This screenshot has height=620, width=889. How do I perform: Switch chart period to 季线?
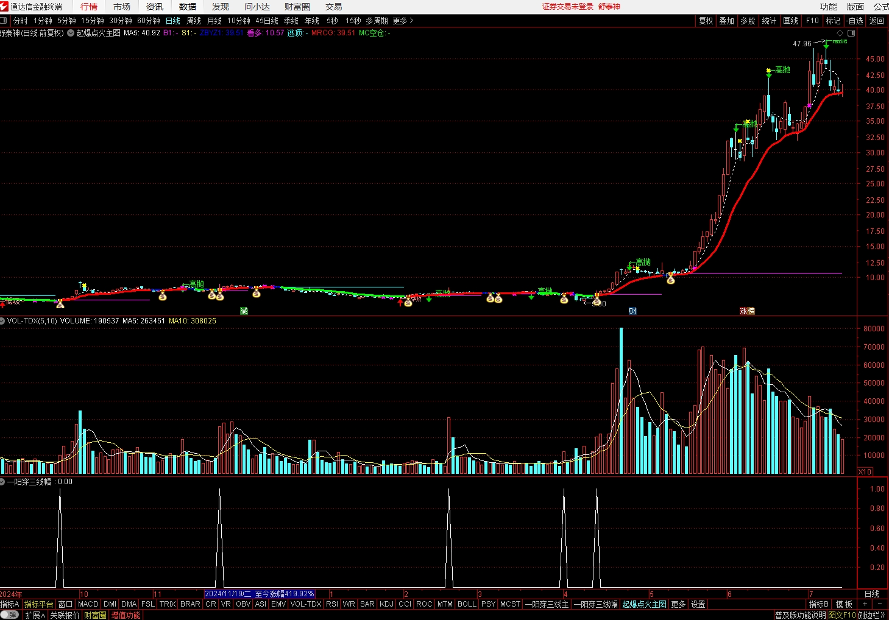(291, 21)
